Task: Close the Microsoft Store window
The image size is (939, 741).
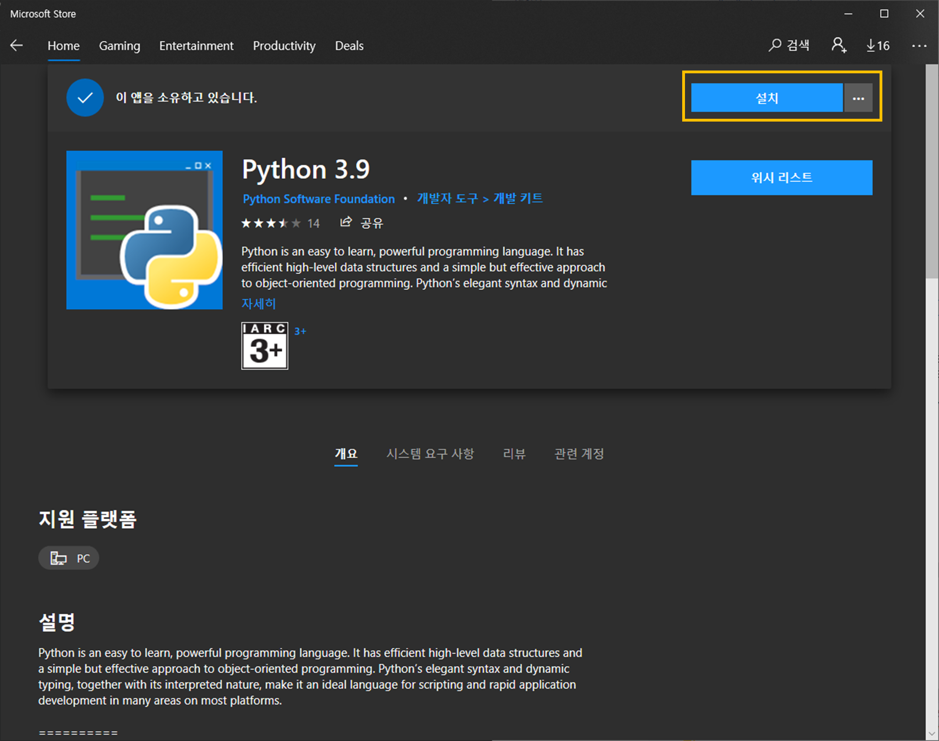Action: (x=920, y=14)
